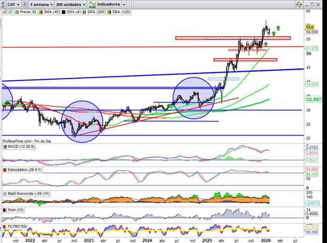Select the Blai5 Koncorde indicator label

[x=26, y=193]
